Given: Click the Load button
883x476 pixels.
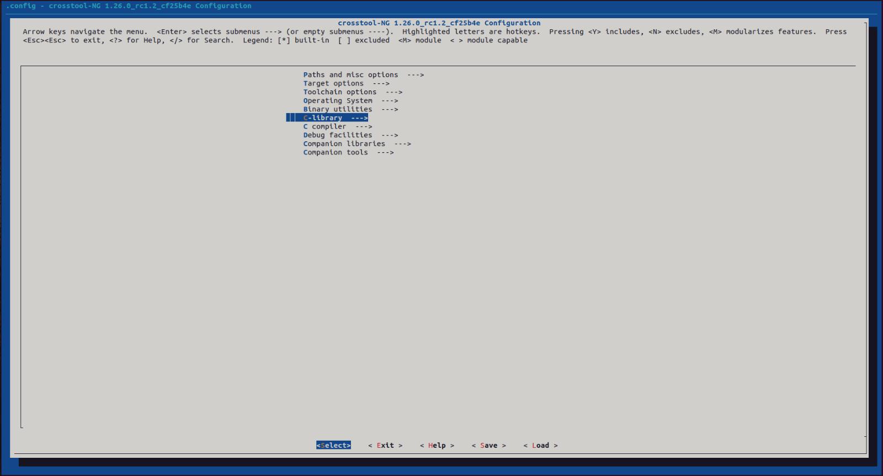Looking at the screenshot, I should click(541, 446).
